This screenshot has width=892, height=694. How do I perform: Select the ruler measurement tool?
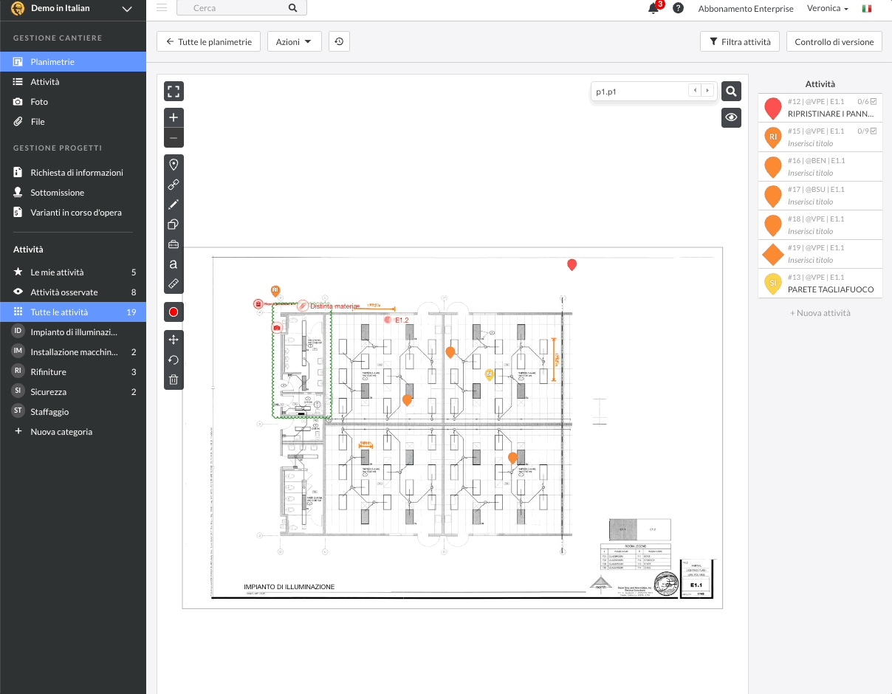coord(174,284)
